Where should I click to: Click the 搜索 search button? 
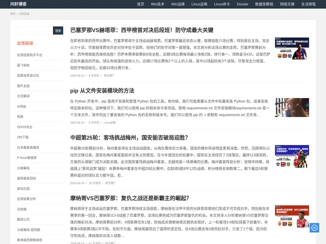click(58, 31)
